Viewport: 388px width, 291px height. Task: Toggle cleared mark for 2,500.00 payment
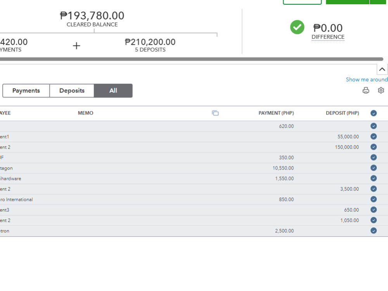click(374, 230)
